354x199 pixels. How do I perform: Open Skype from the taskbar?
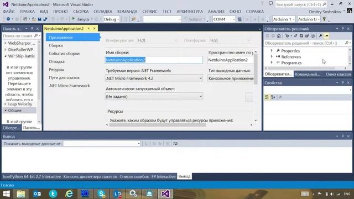click(101, 194)
